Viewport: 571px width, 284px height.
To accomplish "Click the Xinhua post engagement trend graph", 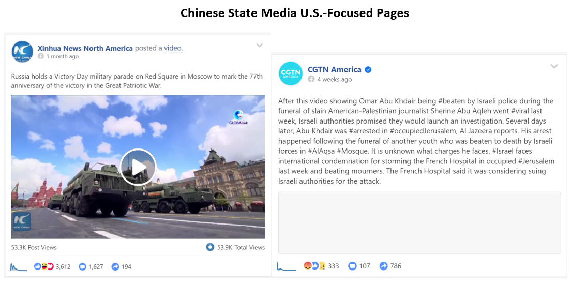I will coord(19,267).
